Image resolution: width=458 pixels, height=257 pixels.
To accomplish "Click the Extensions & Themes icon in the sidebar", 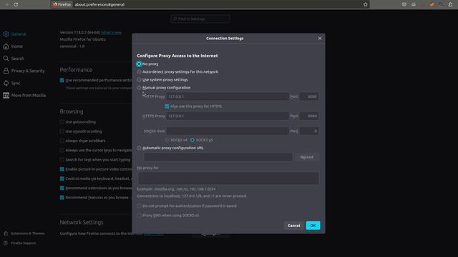I will coord(6,233).
